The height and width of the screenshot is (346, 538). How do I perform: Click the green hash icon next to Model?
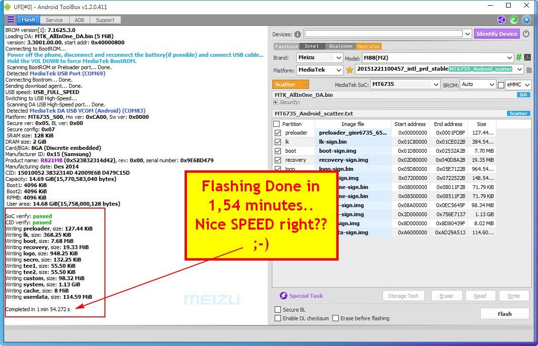[x=519, y=57]
